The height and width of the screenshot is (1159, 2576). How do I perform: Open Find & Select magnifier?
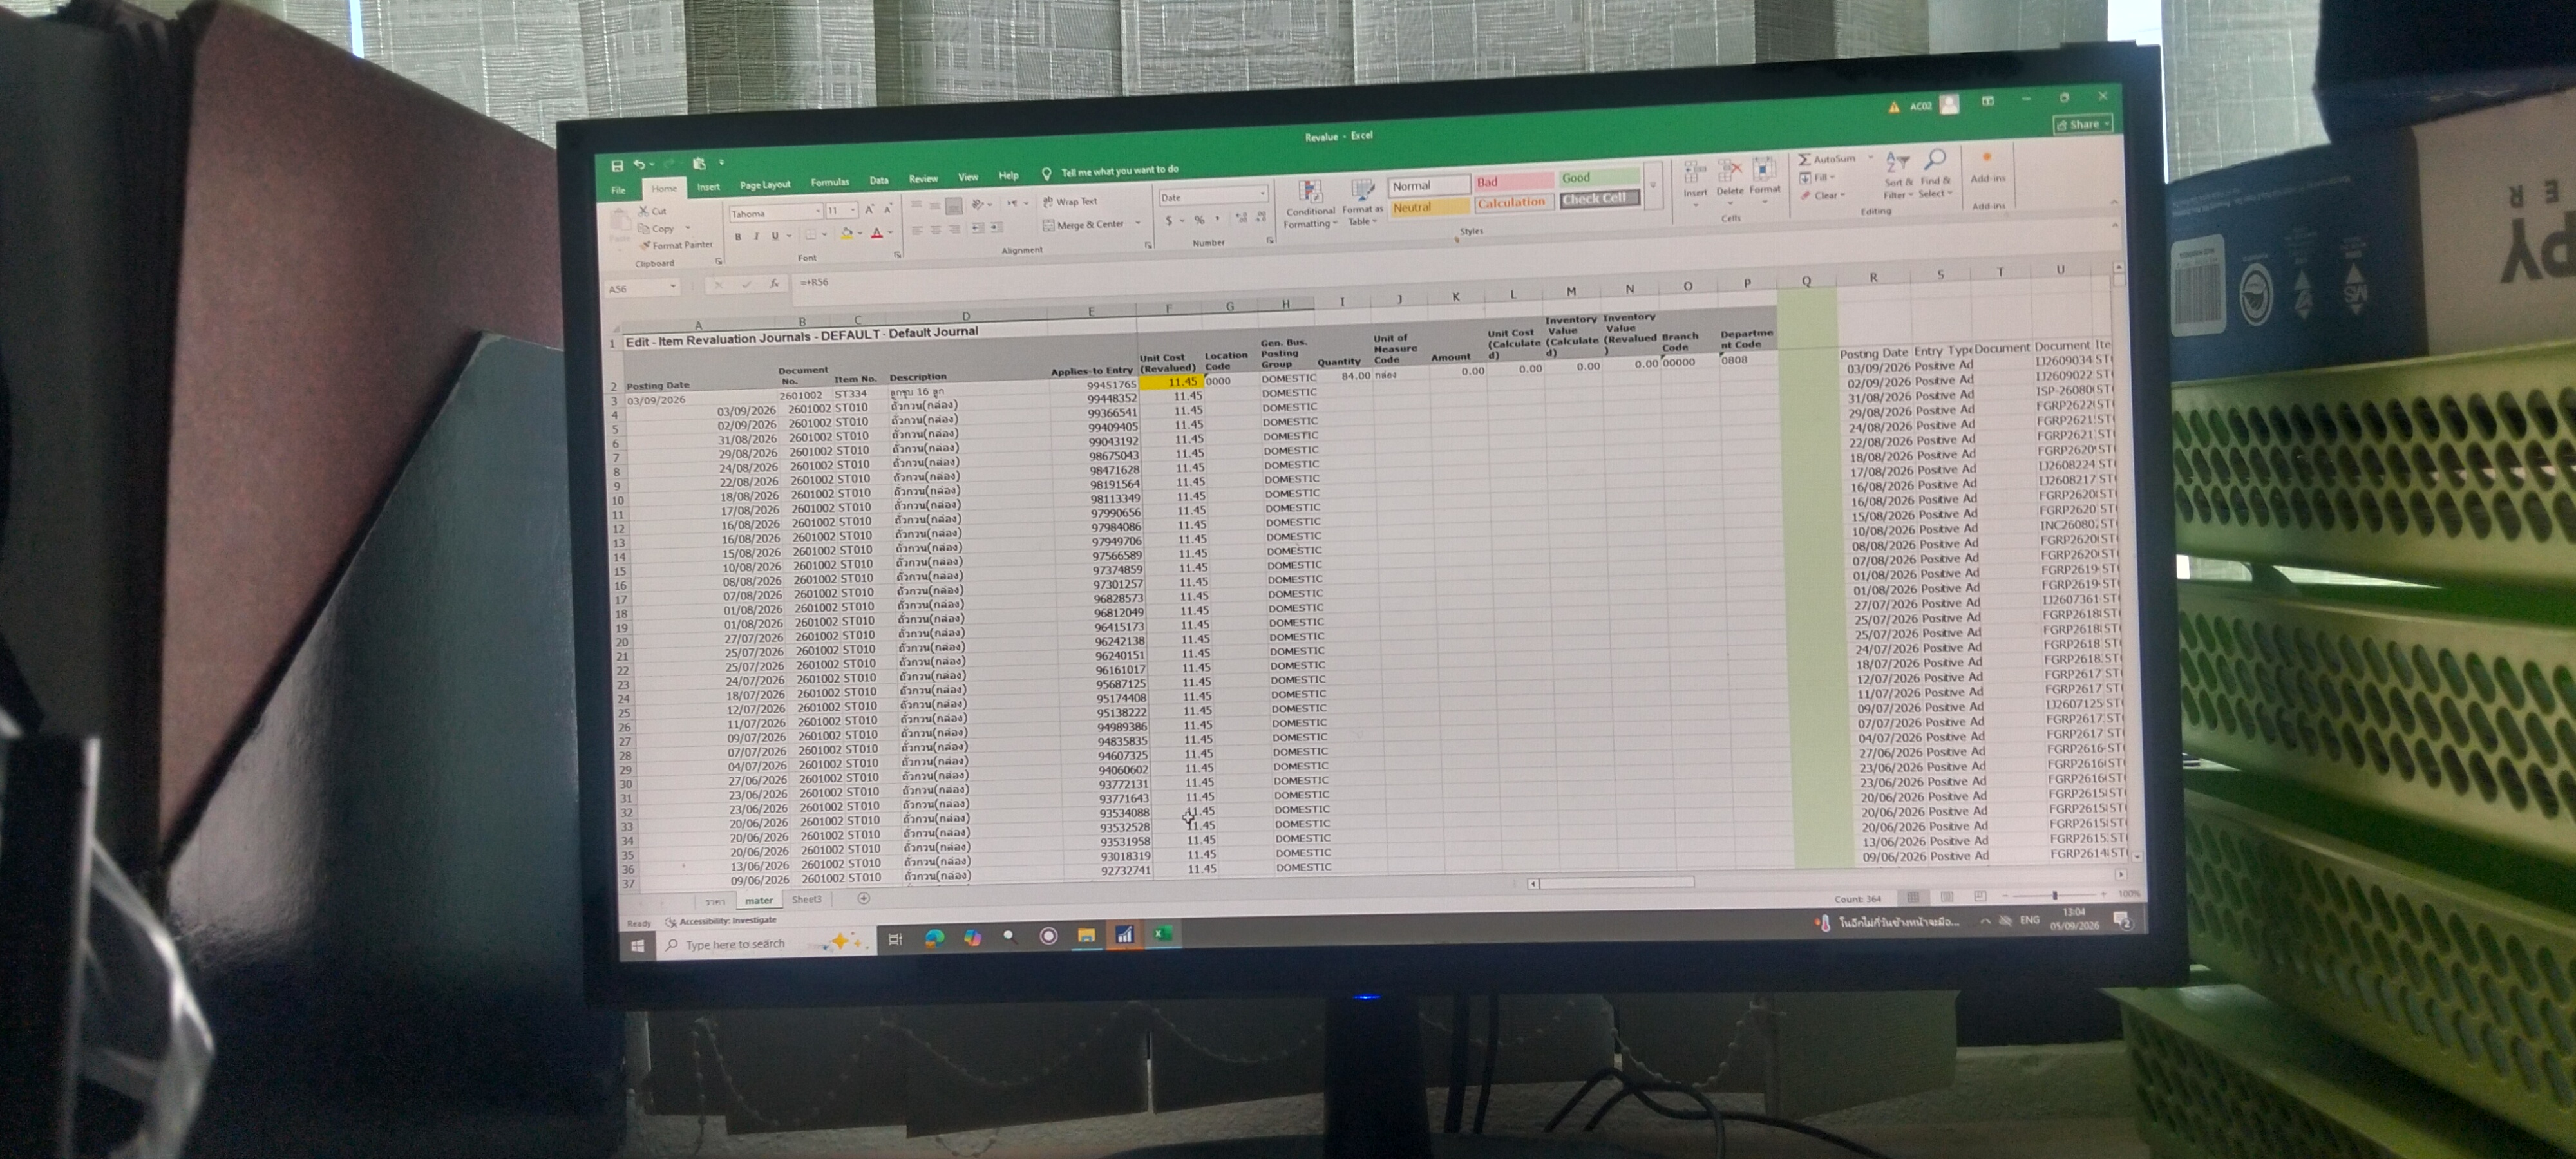pos(1934,172)
